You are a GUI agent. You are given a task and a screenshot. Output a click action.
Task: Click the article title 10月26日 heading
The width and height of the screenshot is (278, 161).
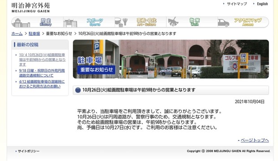tap(139, 90)
